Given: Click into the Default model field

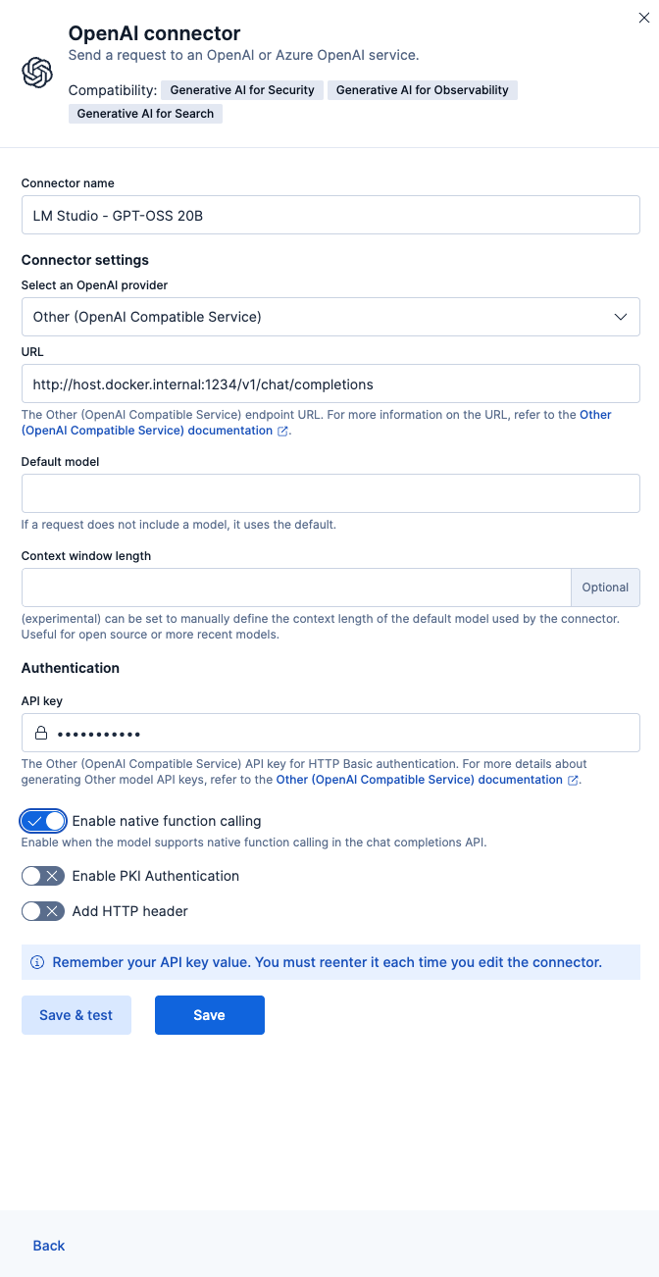Looking at the screenshot, I should click(x=330, y=493).
